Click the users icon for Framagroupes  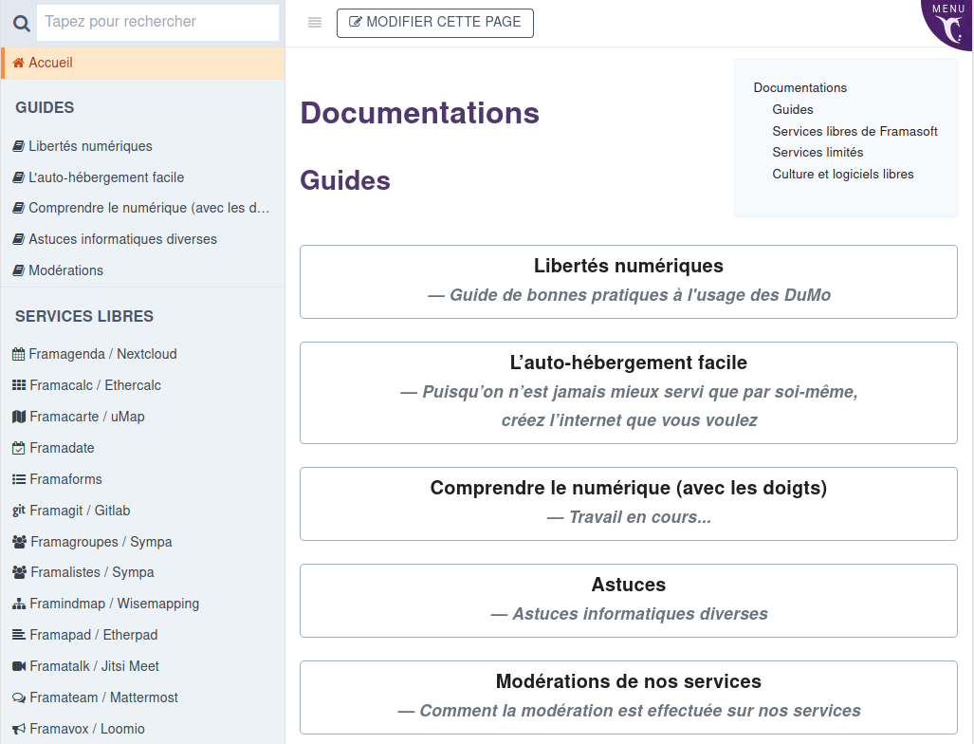coord(19,542)
